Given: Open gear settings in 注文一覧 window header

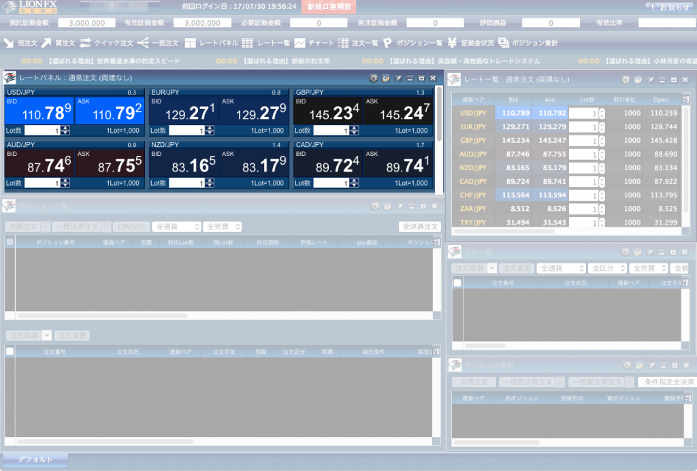Looking at the screenshot, I should [x=625, y=252].
